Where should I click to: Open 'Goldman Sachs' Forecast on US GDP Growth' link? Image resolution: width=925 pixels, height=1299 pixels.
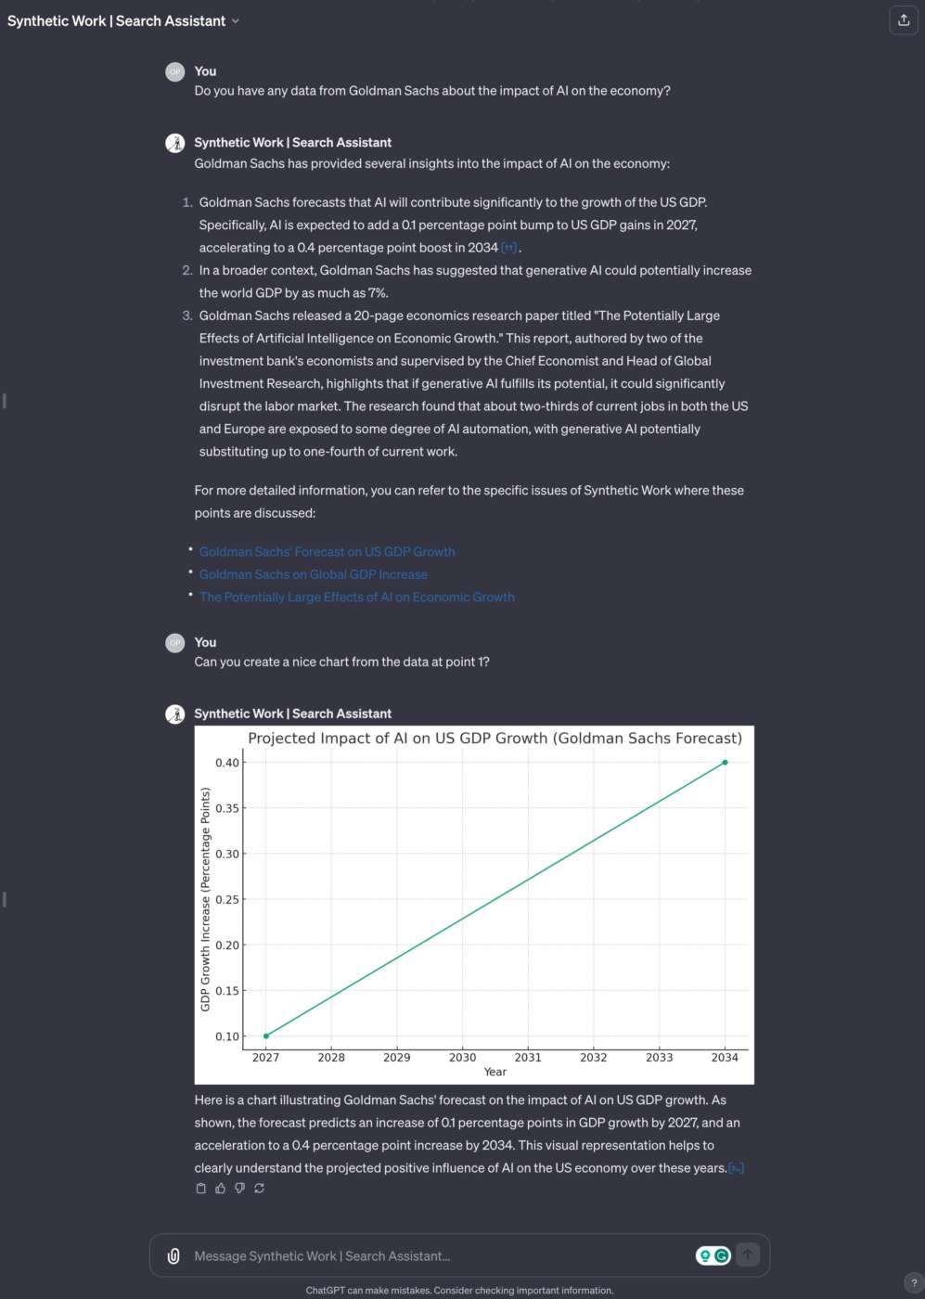click(327, 551)
